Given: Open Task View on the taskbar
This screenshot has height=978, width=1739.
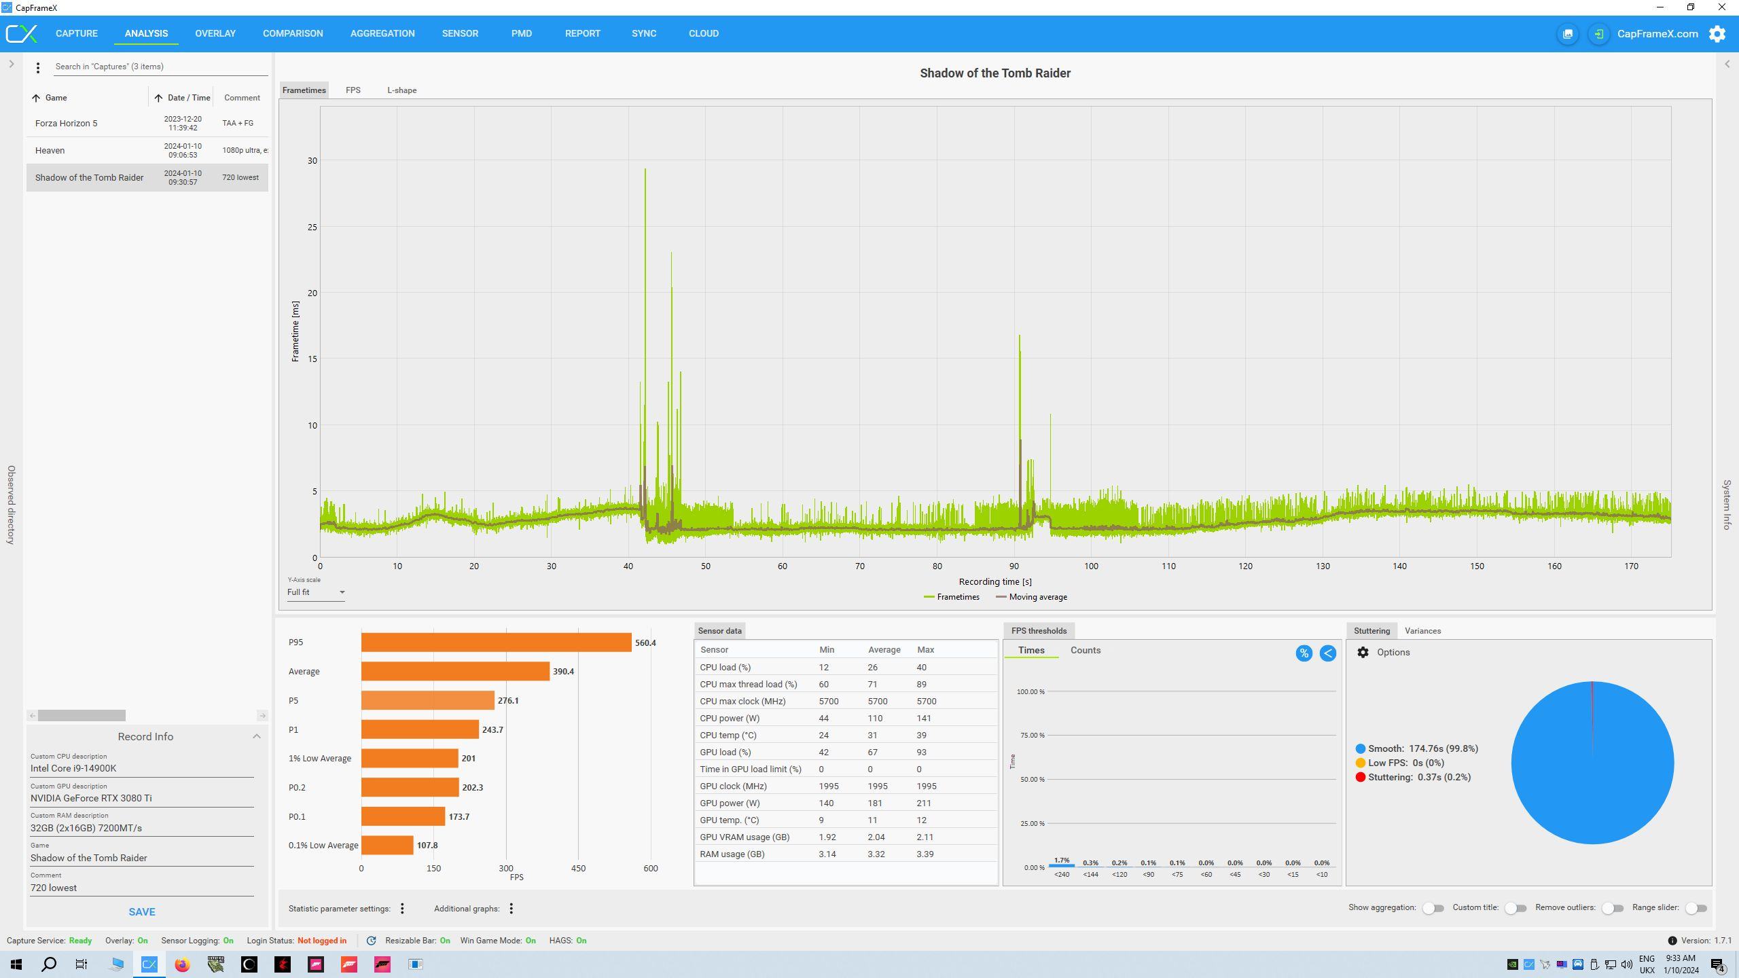Looking at the screenshot, I should click(x=82, y=964).
